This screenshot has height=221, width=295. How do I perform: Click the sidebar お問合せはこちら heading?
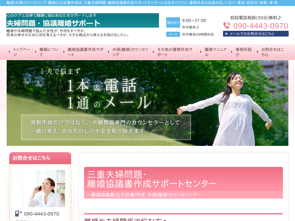pos(40,158)
